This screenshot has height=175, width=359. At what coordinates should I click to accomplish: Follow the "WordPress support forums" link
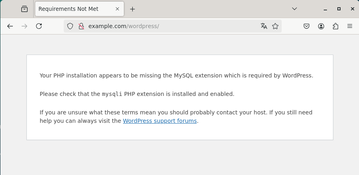click(159, 121)
